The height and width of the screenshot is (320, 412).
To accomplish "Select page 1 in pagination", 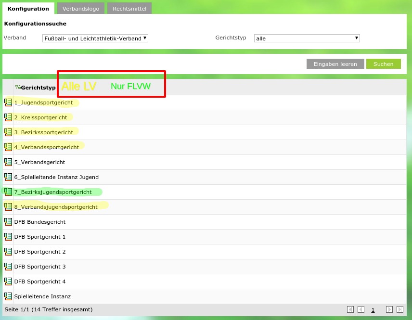I will tap(373, 310).
